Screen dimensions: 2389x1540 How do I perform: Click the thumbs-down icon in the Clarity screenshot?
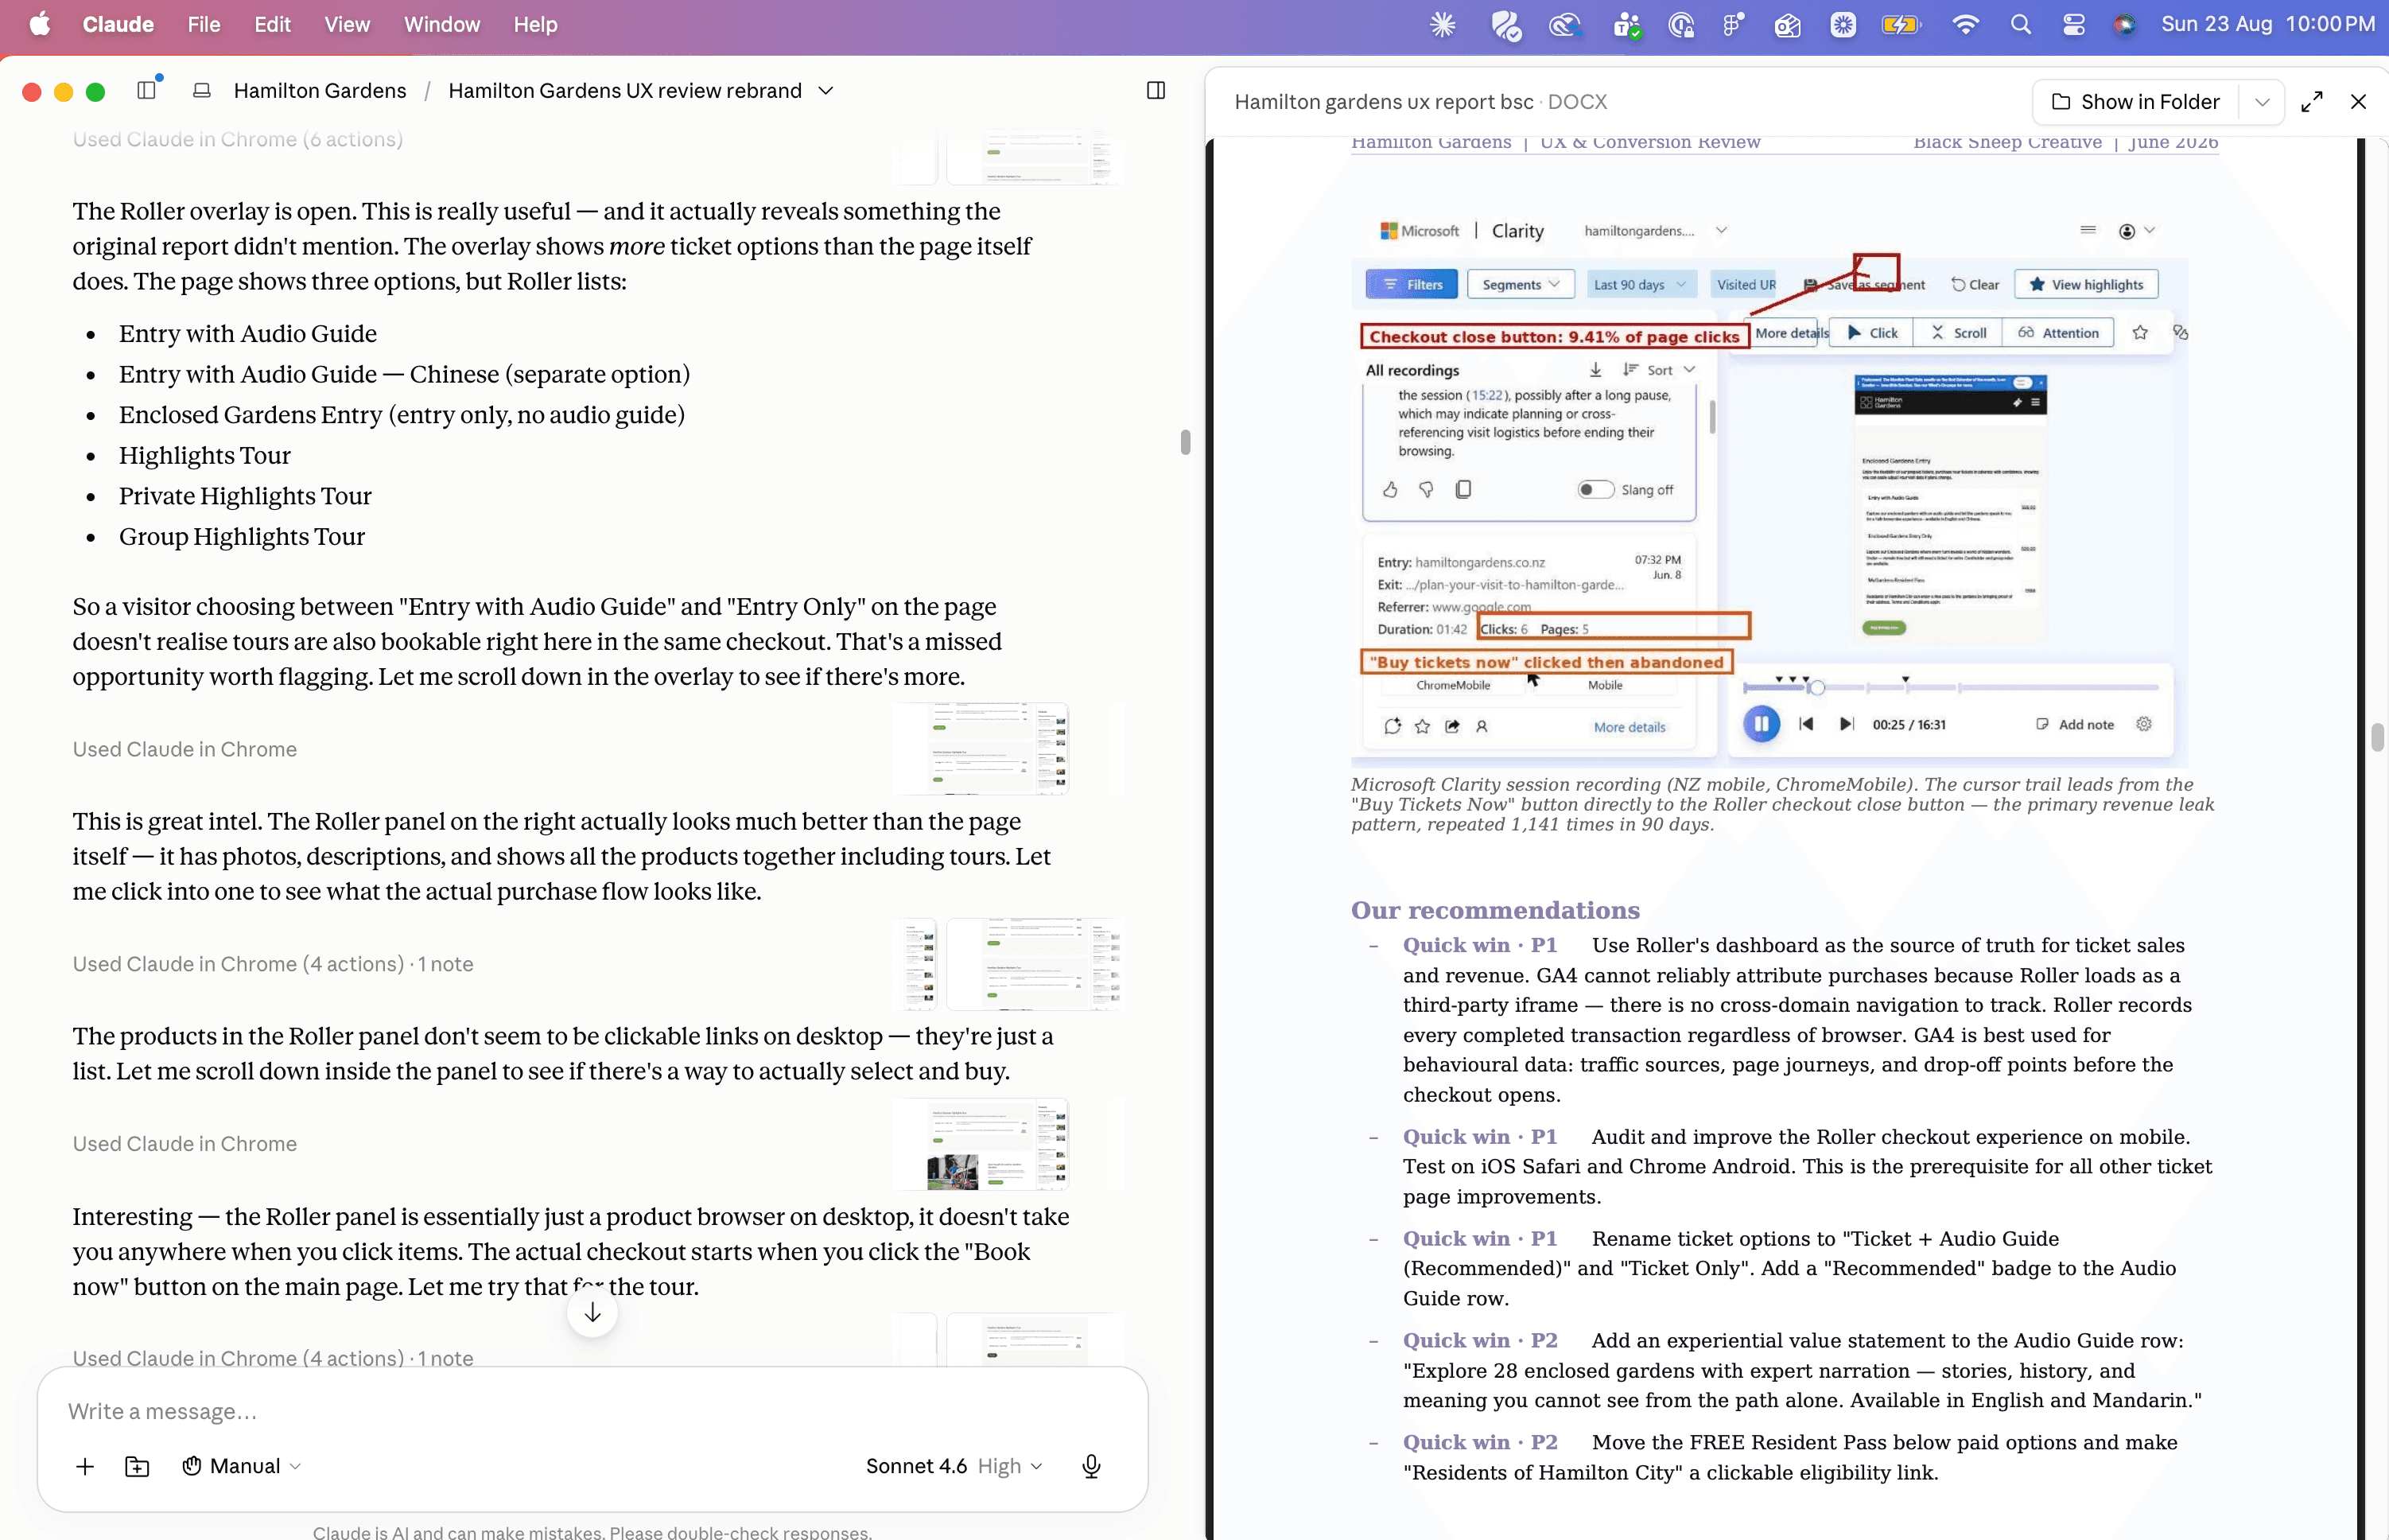click(x=1427, y=490)
